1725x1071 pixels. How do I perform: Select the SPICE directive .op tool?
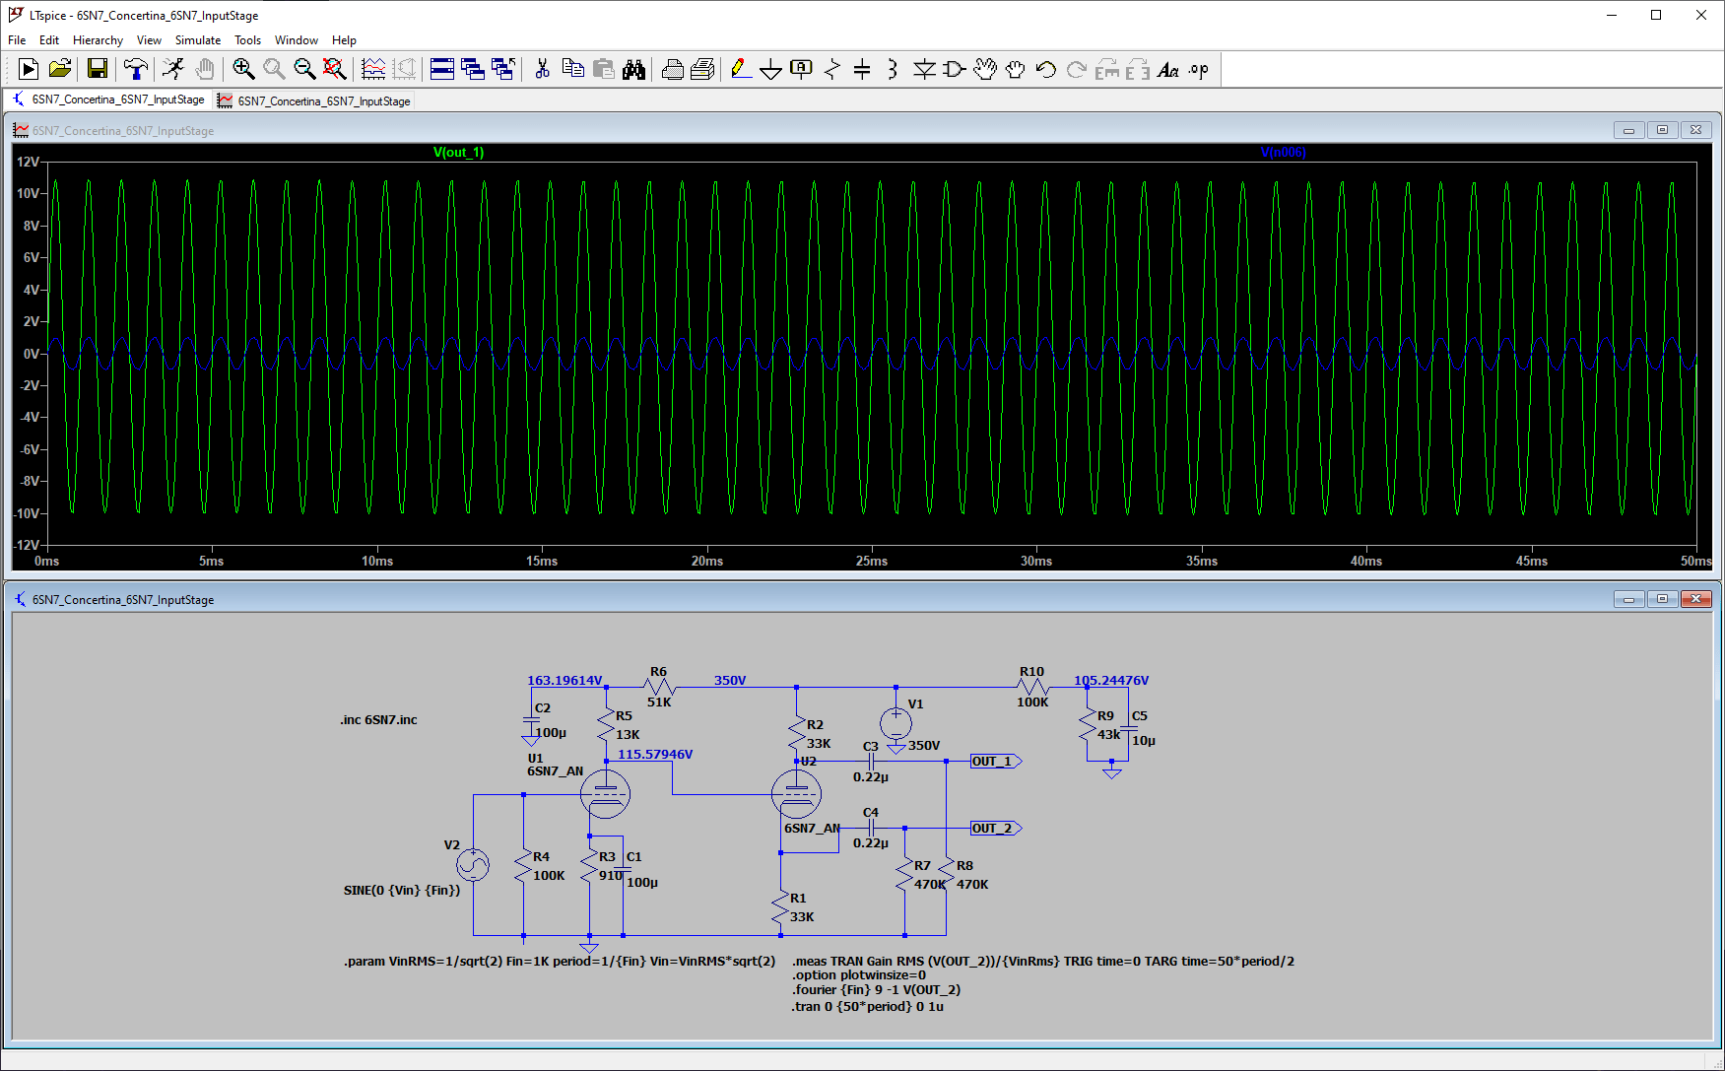click(x=1199, y=69)
